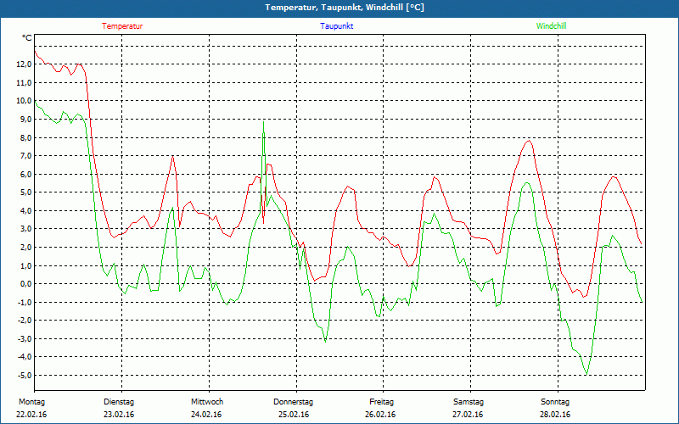
Task: Click the -2,0 axis value
Action: coord(25,321)
